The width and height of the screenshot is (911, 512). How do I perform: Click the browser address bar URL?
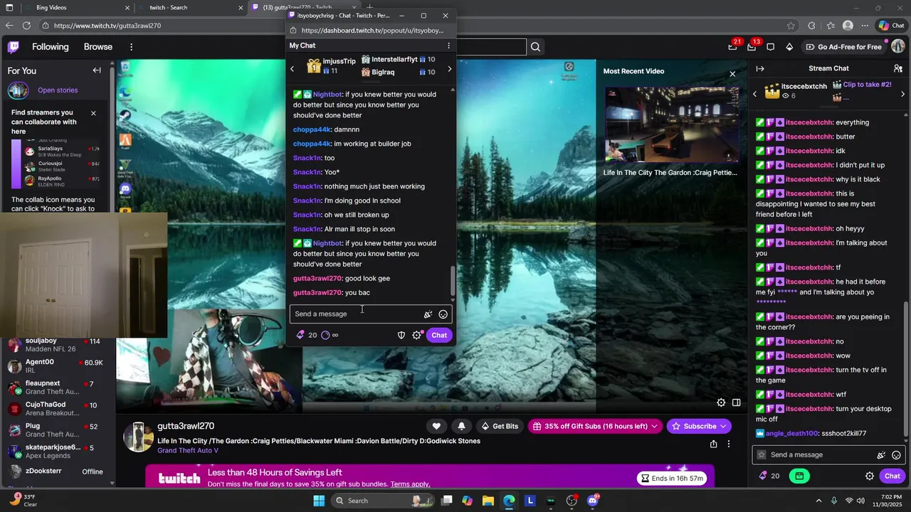tap(107, 26)
